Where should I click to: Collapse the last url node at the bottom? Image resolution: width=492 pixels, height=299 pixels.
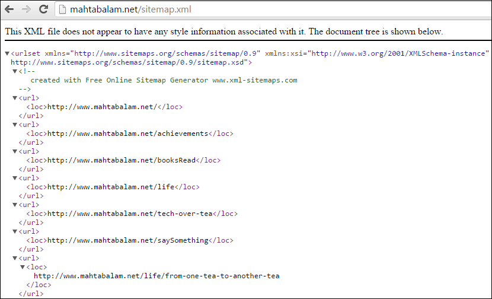14,258
